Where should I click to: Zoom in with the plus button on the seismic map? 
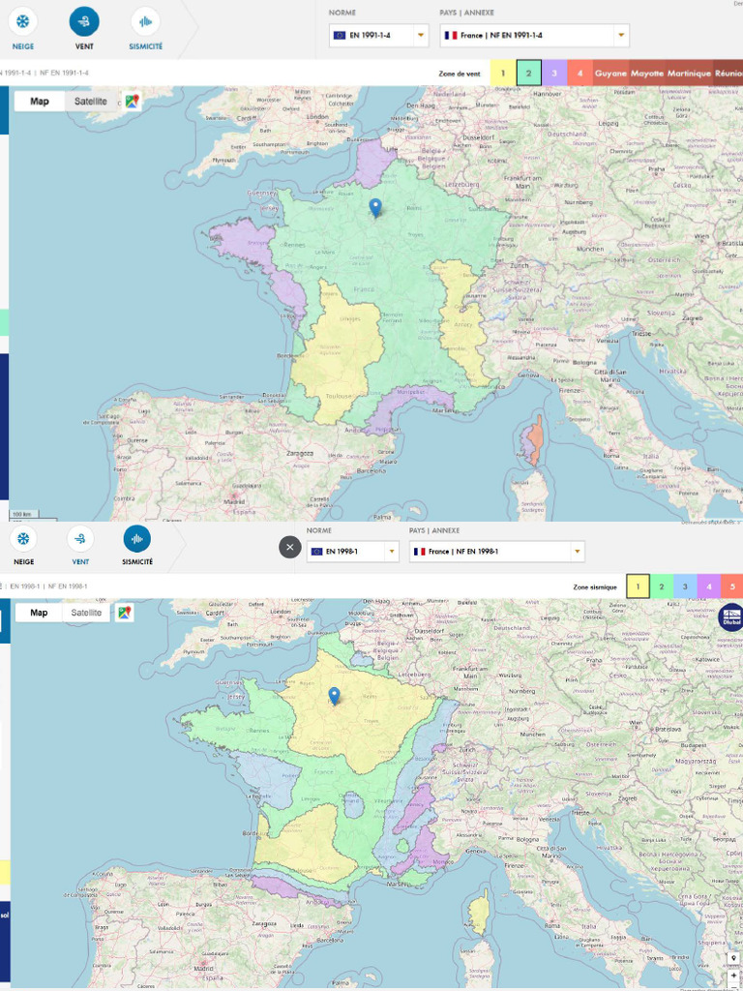(733, 976)
